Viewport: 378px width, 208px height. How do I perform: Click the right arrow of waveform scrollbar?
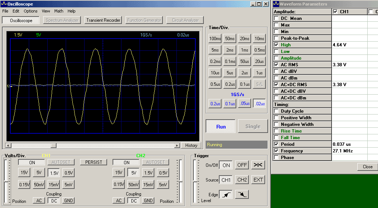click(x=177, y=145)
